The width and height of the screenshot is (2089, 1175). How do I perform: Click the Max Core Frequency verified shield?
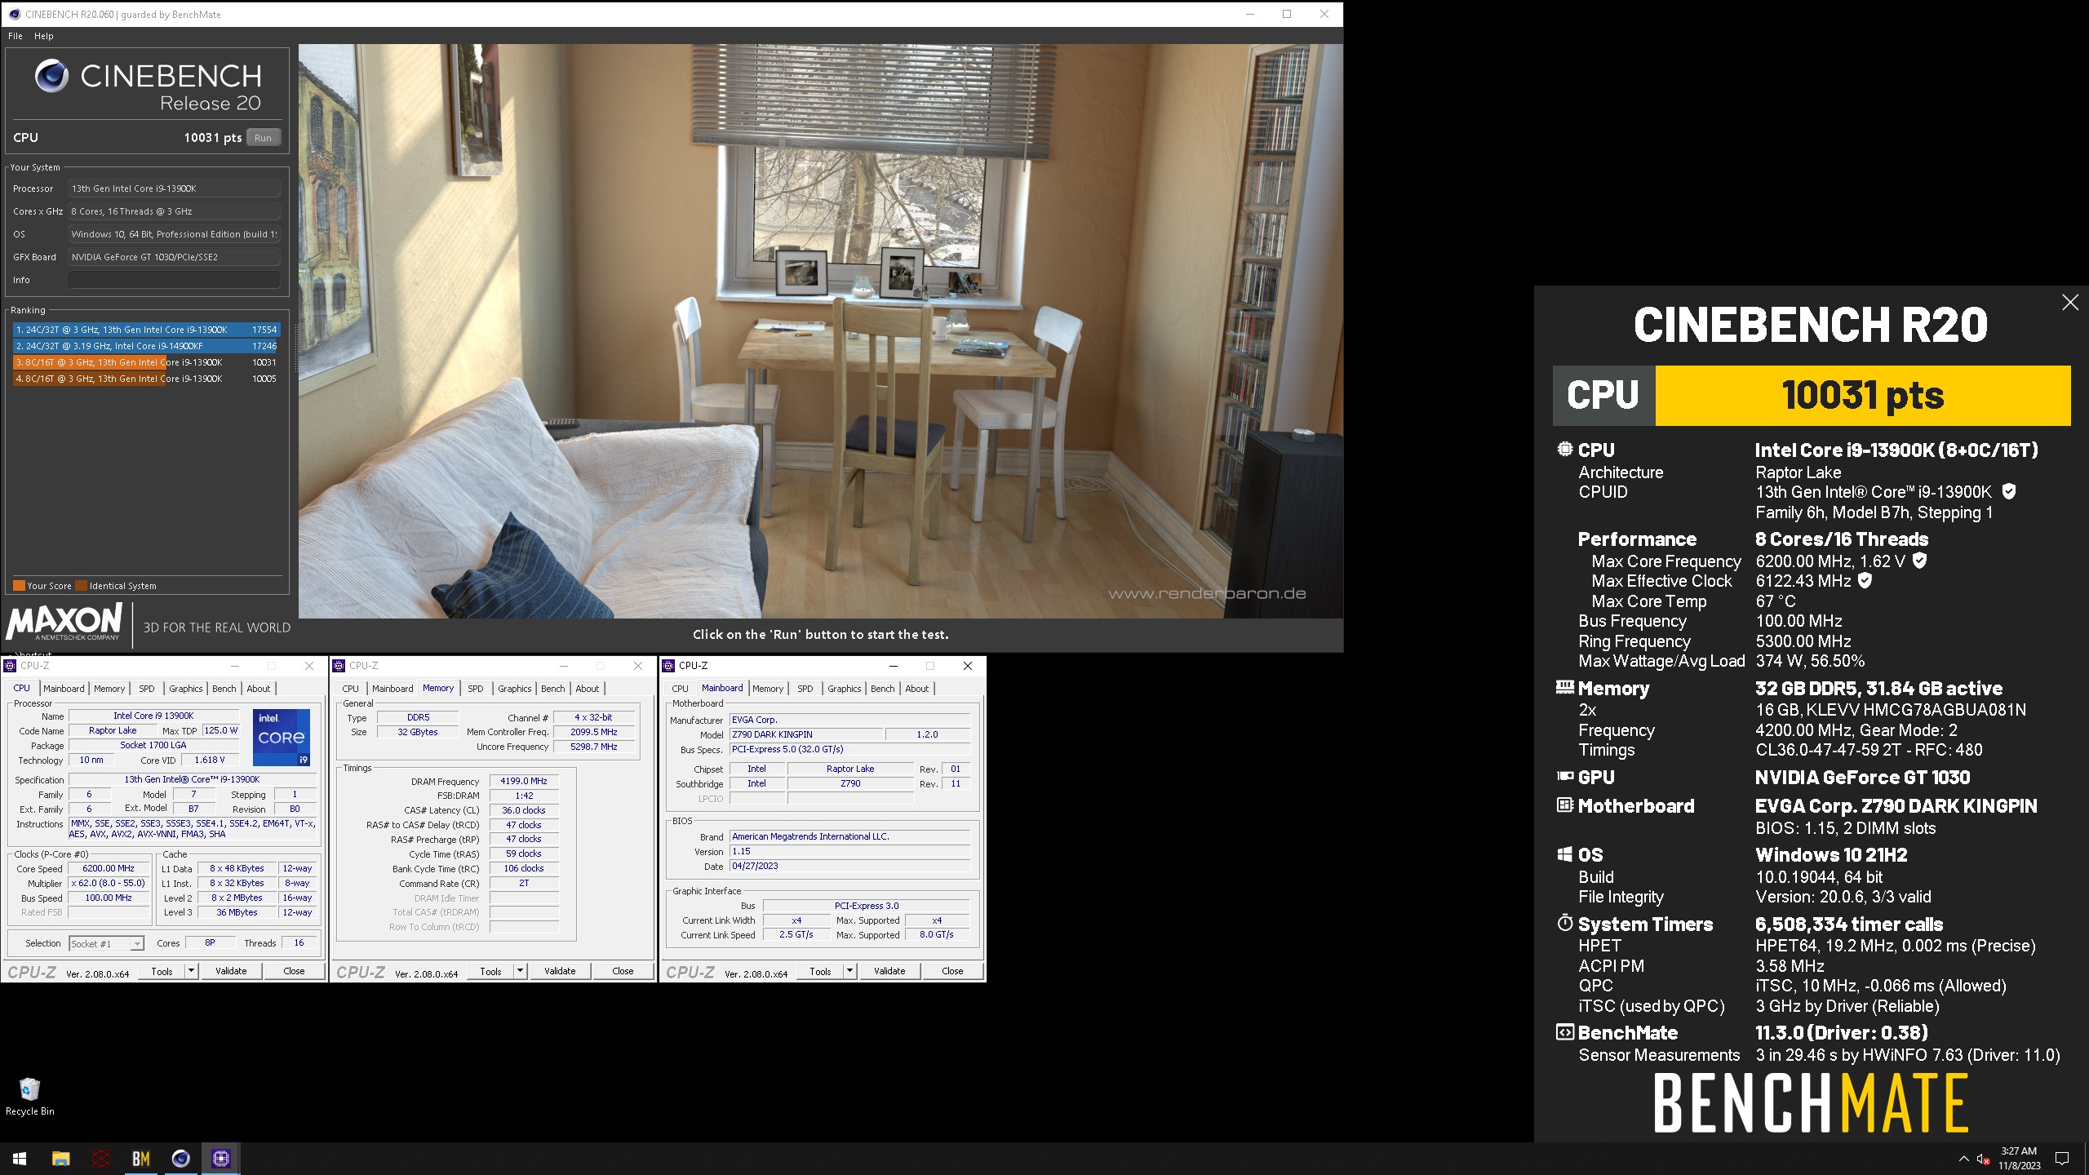(x=1920, y=561)
